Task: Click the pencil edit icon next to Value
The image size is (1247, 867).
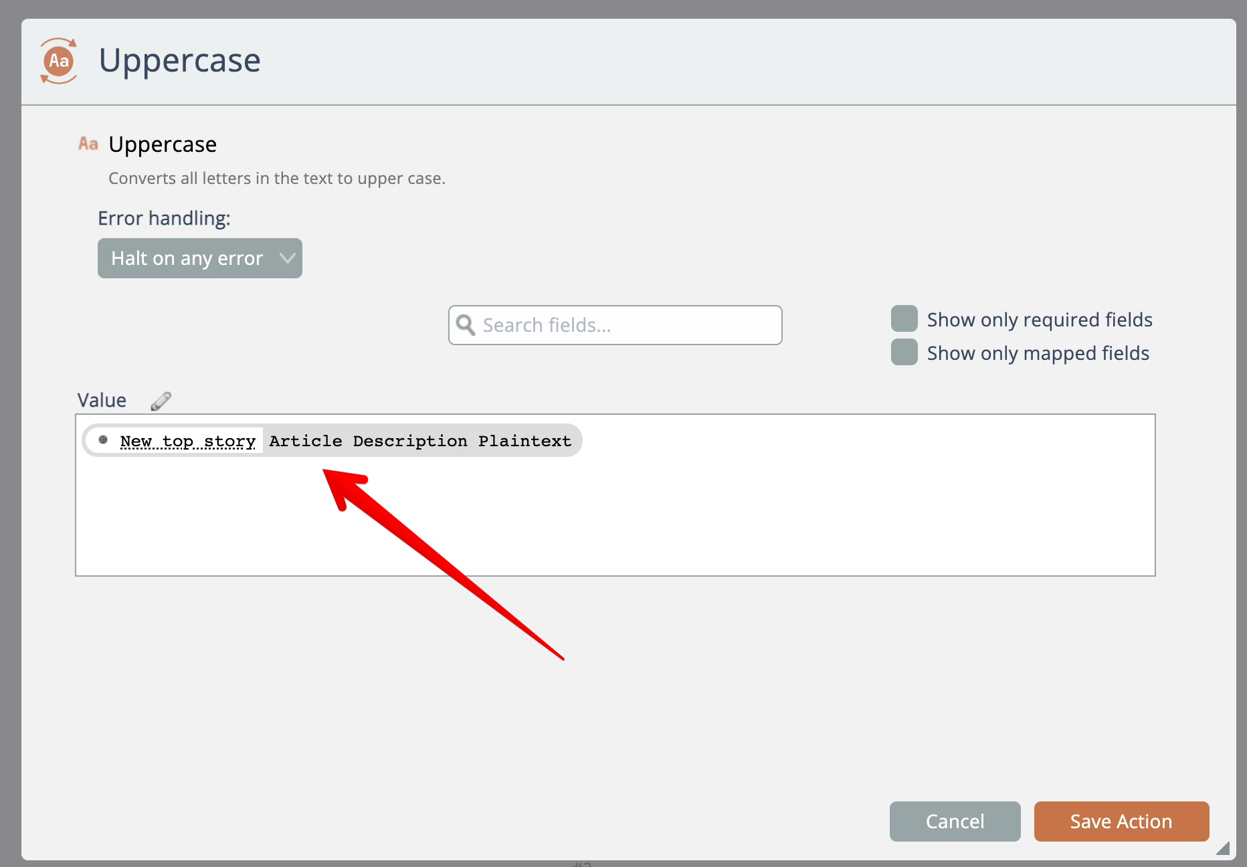Action: [x=161, y=401]
